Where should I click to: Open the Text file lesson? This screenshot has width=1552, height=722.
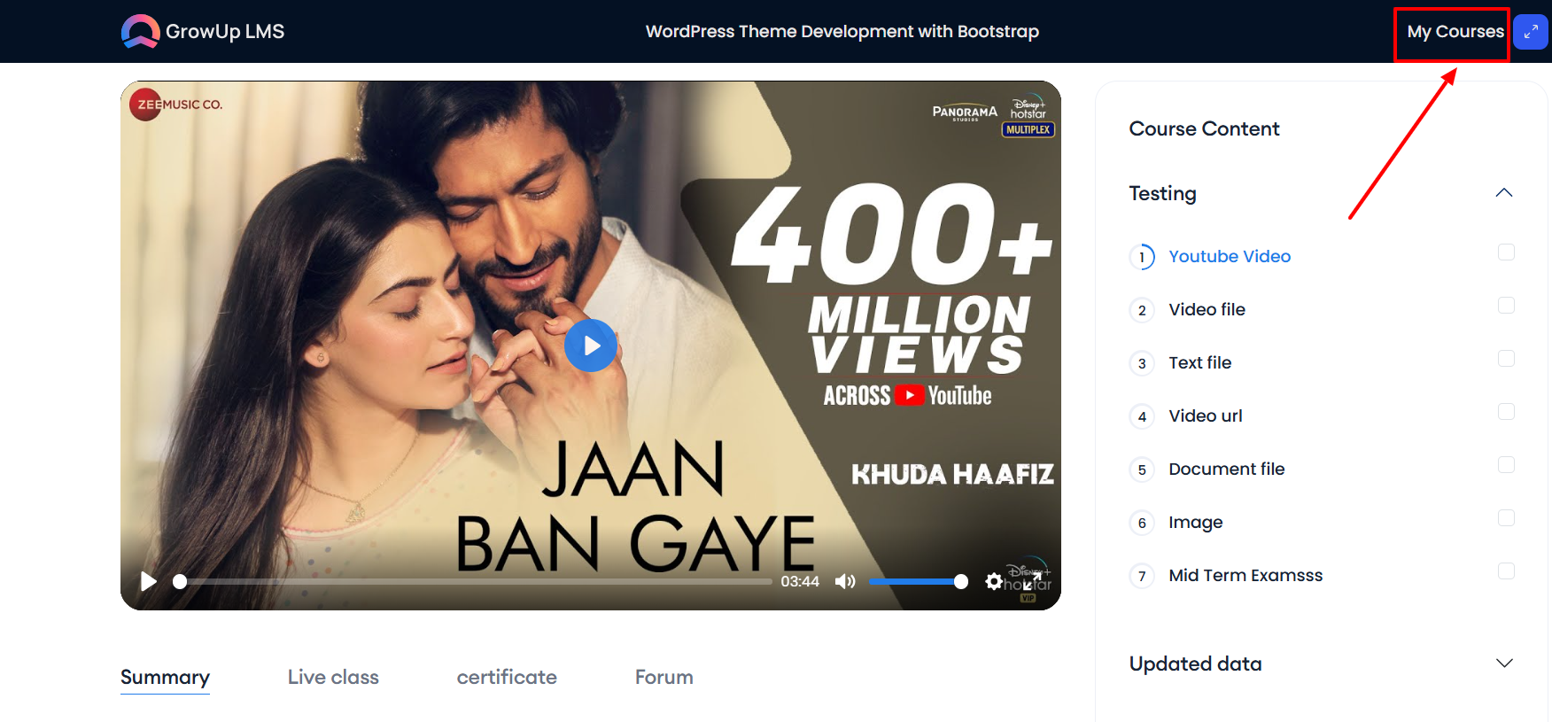pyautogui.click(x=1199, y=363)
